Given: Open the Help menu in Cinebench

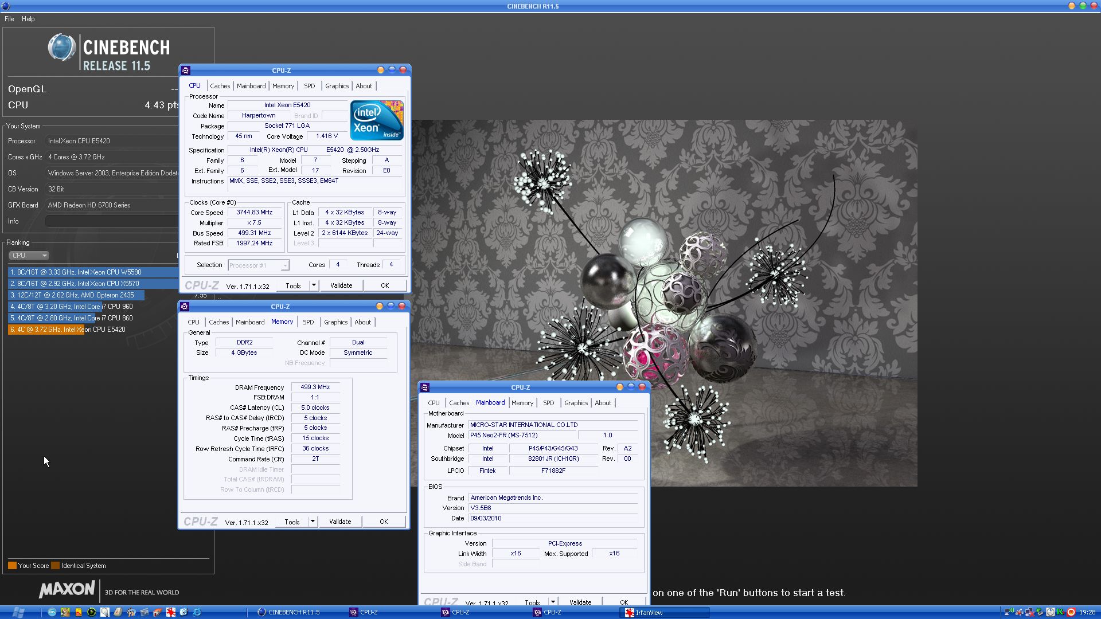Looking at the screenshot, I should pyautogui.click(x=28, y=19).
